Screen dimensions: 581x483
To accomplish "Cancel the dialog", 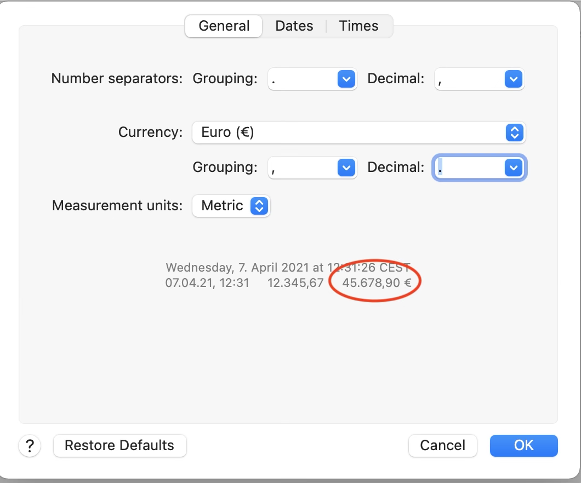I will click(x=442, y=446).
